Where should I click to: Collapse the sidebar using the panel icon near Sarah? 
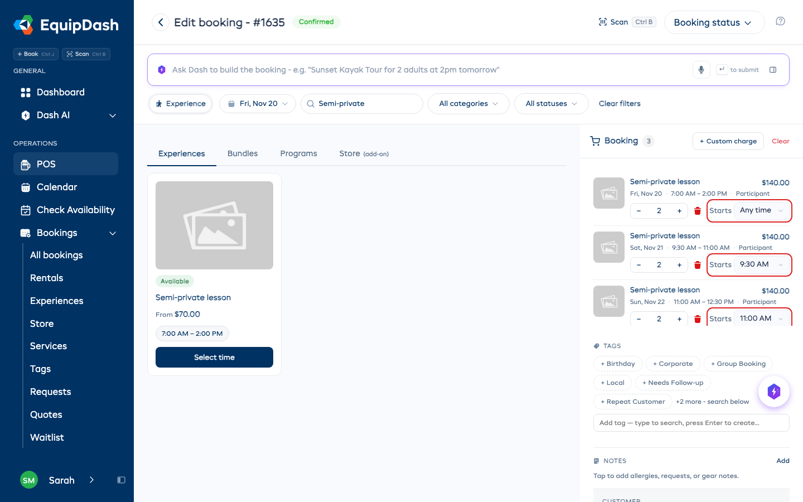(x=121, y=480)
